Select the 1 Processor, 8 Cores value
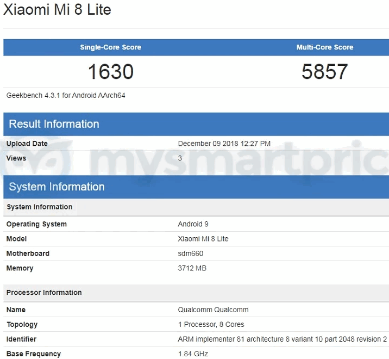The image size is (389, 359). (211, 324)
